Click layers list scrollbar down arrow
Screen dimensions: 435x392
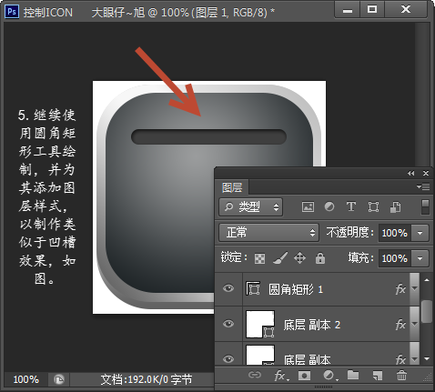tap(427, 359)
